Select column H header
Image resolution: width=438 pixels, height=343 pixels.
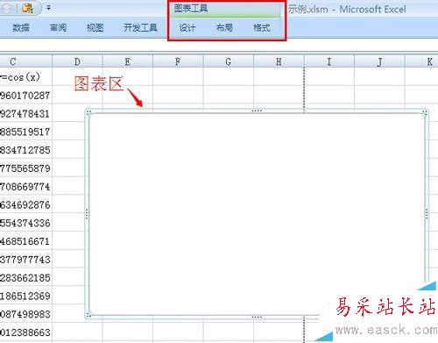279,61
